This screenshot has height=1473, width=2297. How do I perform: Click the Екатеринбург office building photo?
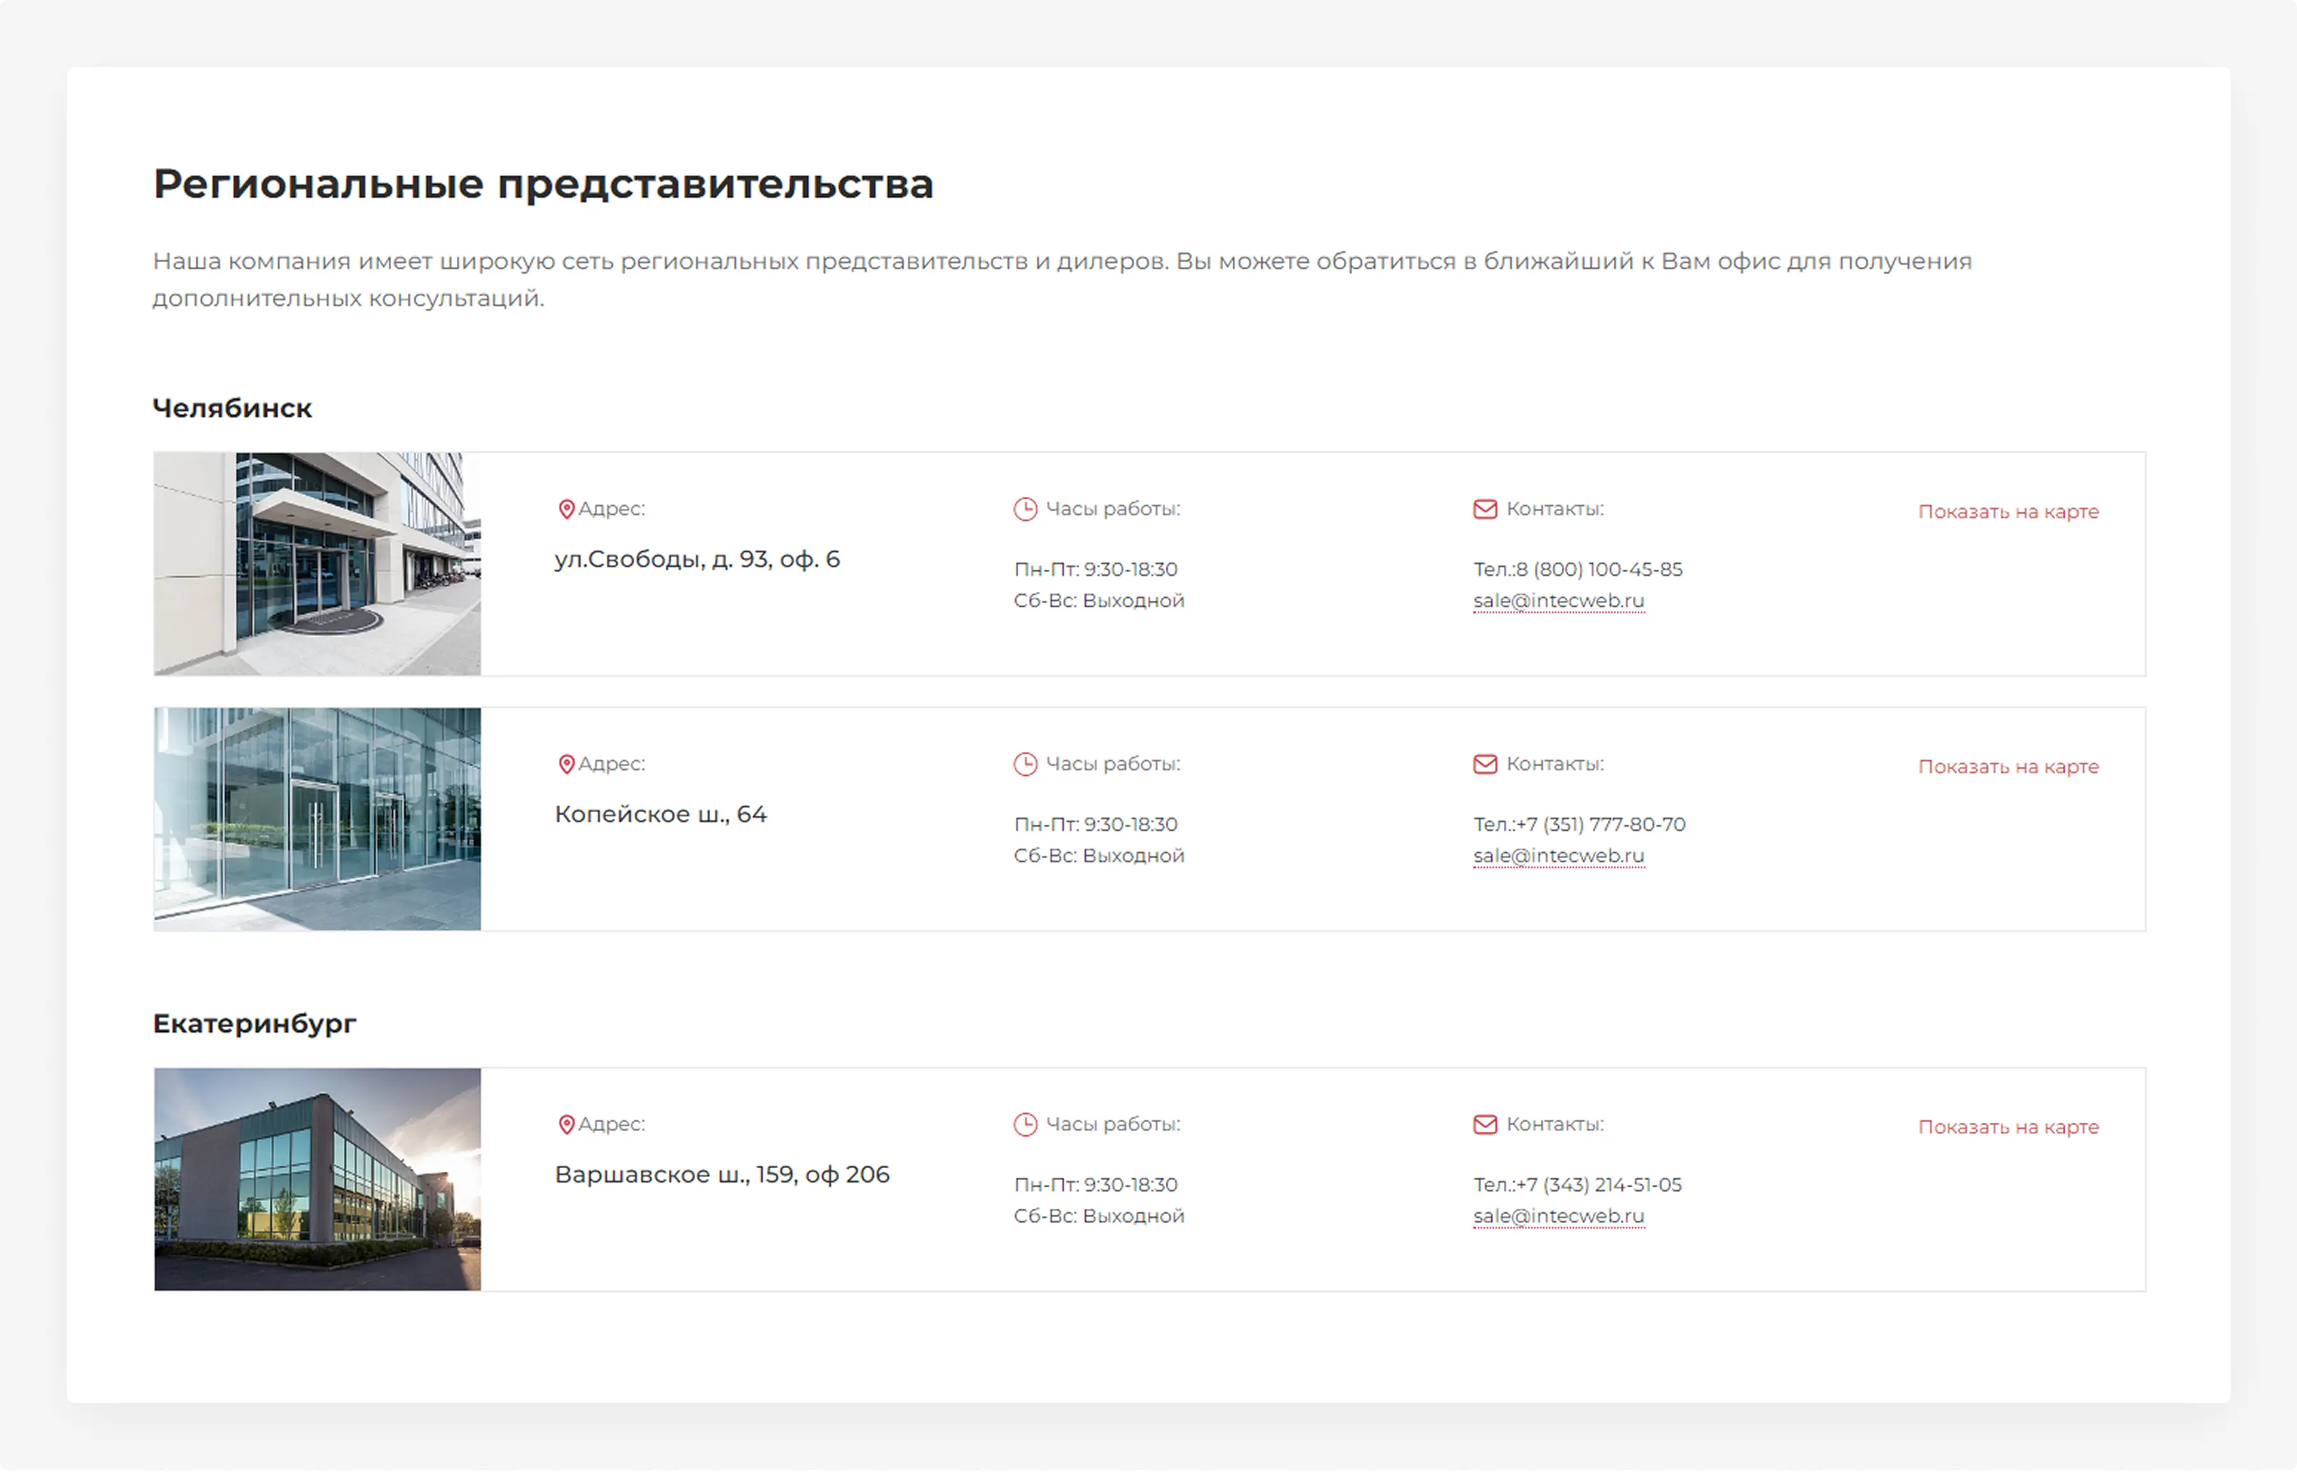[316, 1180]
